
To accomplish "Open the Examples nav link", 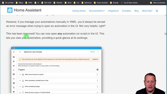I will pos(127,11).
